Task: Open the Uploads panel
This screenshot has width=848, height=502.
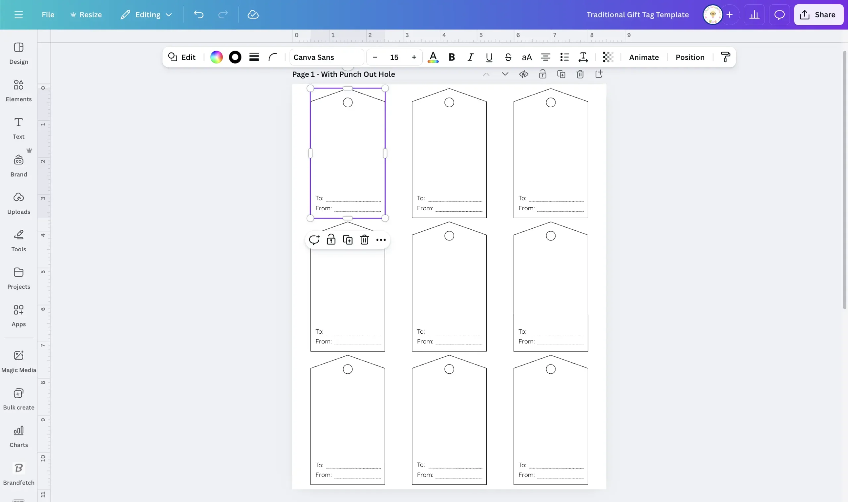Action: [19, 203]
